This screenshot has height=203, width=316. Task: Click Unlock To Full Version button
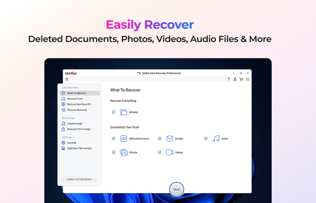click(x=80, y=179)
